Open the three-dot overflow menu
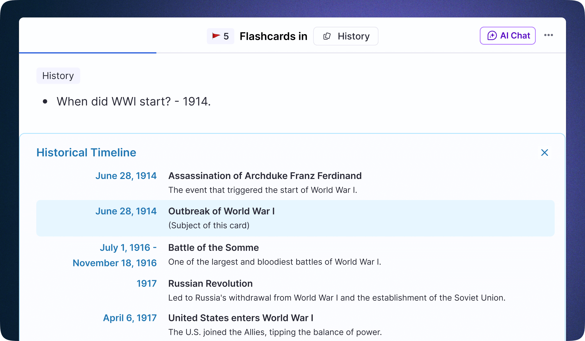This screenshot has height=341, width=585. click(549, 35)
